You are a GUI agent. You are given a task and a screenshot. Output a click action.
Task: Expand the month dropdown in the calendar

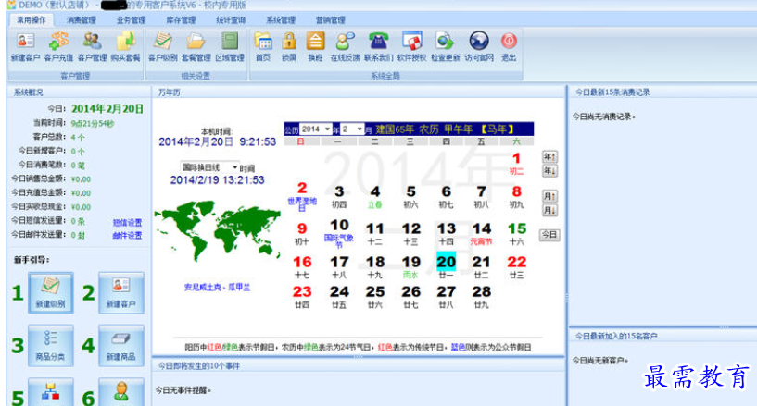click(353, 129)
